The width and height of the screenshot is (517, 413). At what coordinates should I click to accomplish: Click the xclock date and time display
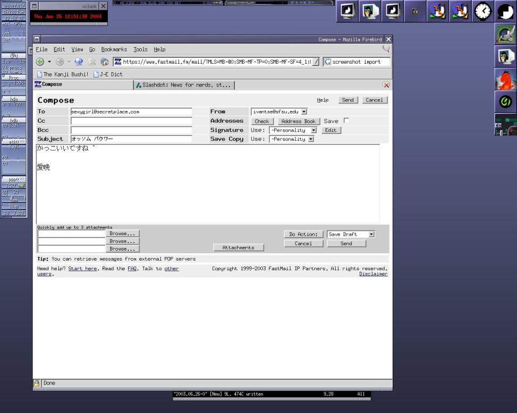click(x=68, y=16)
